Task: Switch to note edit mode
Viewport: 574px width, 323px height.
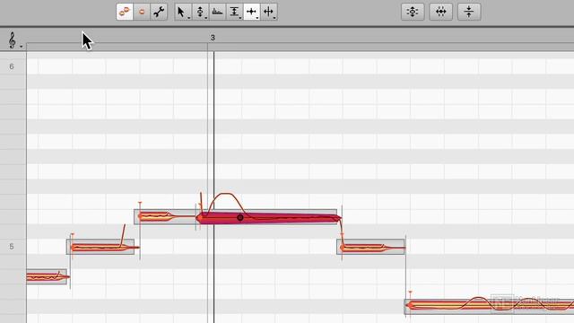Action: (x=125, y=12)
